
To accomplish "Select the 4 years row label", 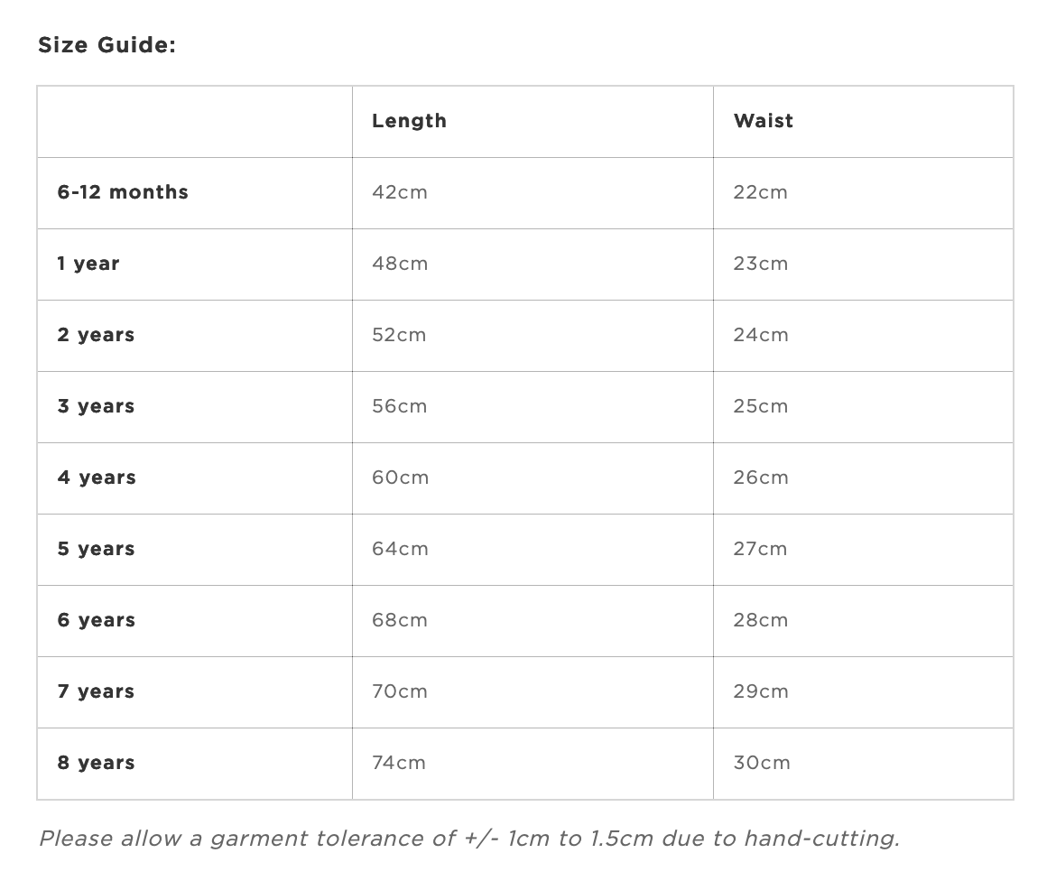I will [x=97, y=478].
